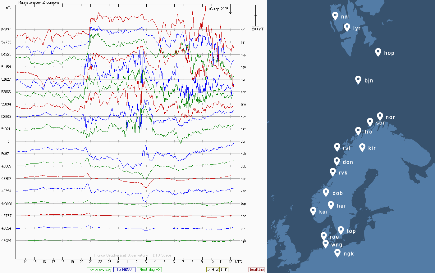Click the baseline value 52335
This screenshot has width=435, height=273.
[6, 117]
